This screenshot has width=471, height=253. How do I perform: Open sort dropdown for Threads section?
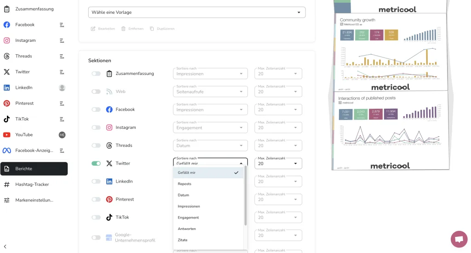(210, 145)
